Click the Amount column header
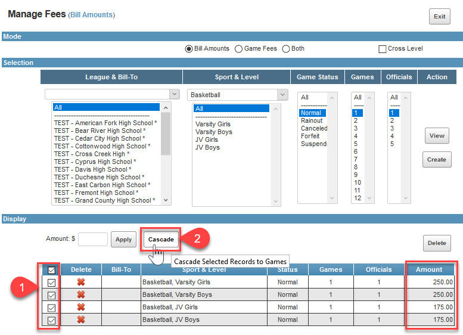The image size is (463, 335). (x=429, y=269)
